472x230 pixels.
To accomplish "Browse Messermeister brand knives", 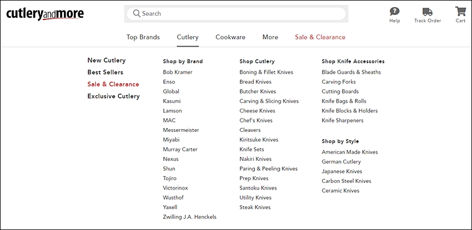I will 181,130.
